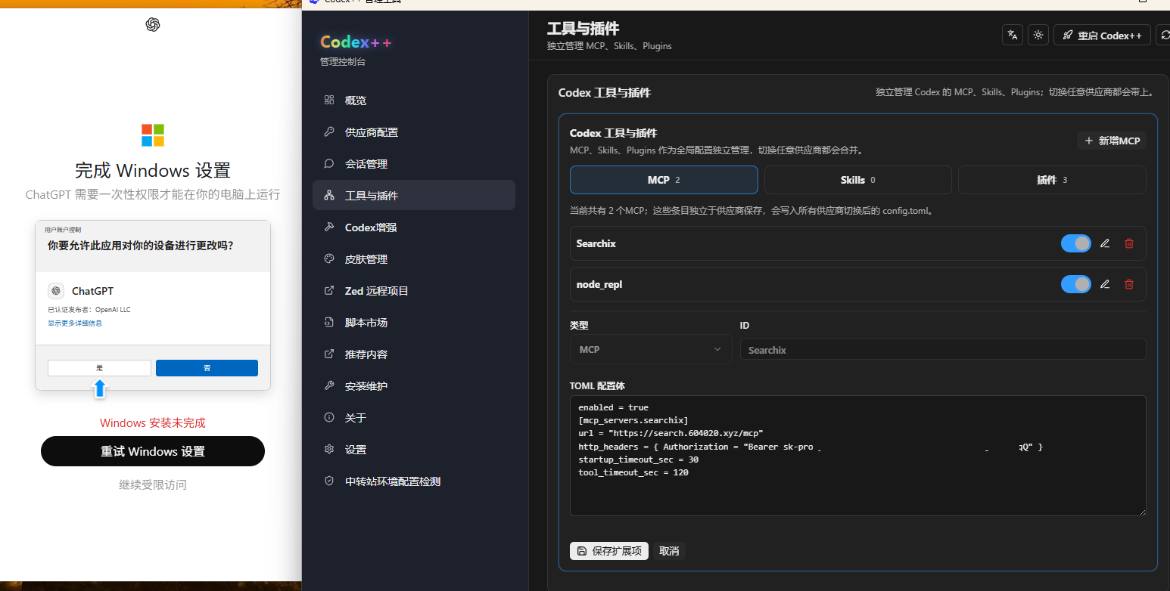Image resolution: width=1170 pixels, height=591 pixels.
Task: Click the refresh icon beside 重启 Codex++
Action: click(x=1163, y=35)
